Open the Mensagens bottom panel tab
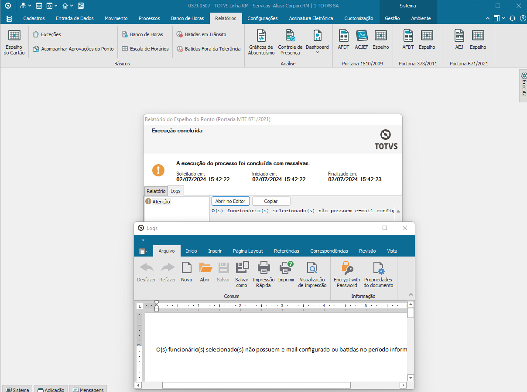Screen dimensions: 527x392 [88, 389]
